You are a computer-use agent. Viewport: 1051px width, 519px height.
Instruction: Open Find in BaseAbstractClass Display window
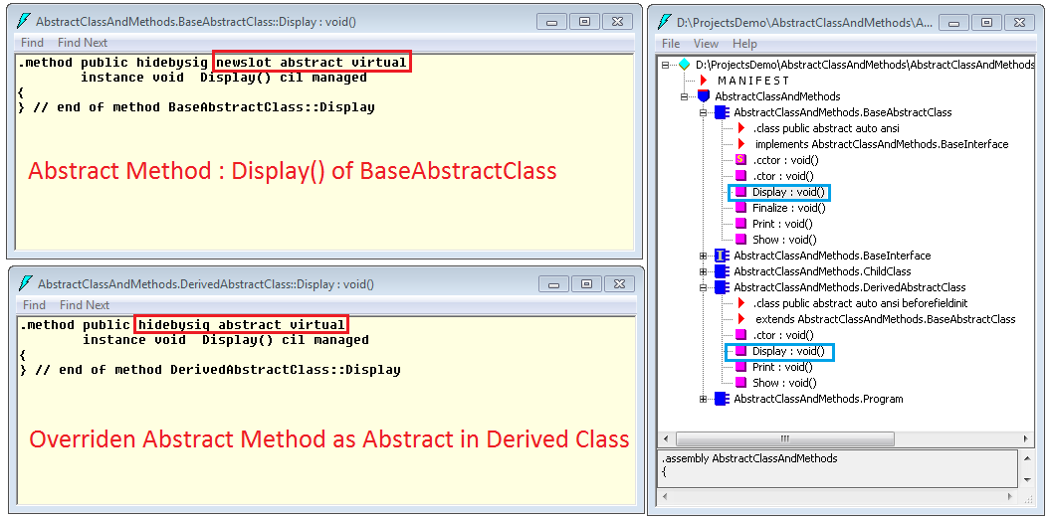point(32,43)
